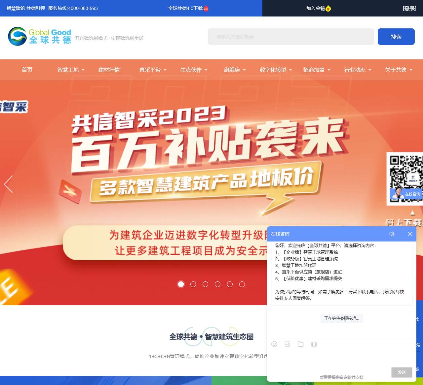The width and height of the screenshot is (423, 385).
Task: Open the 数字化转型 menu item
Action: pyautogui.click(x=273, y=70)
